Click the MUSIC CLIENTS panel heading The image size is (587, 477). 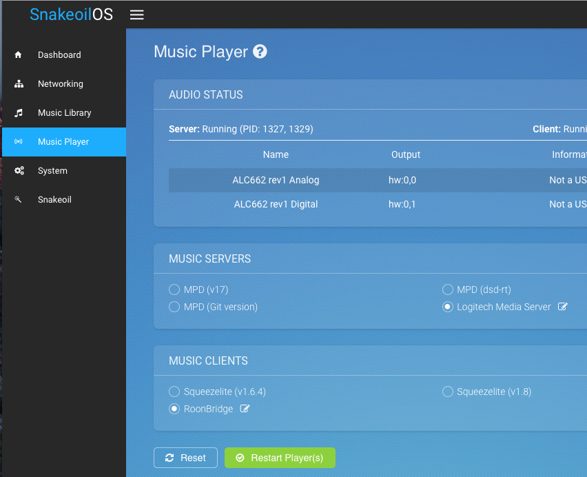click(208, 361)
